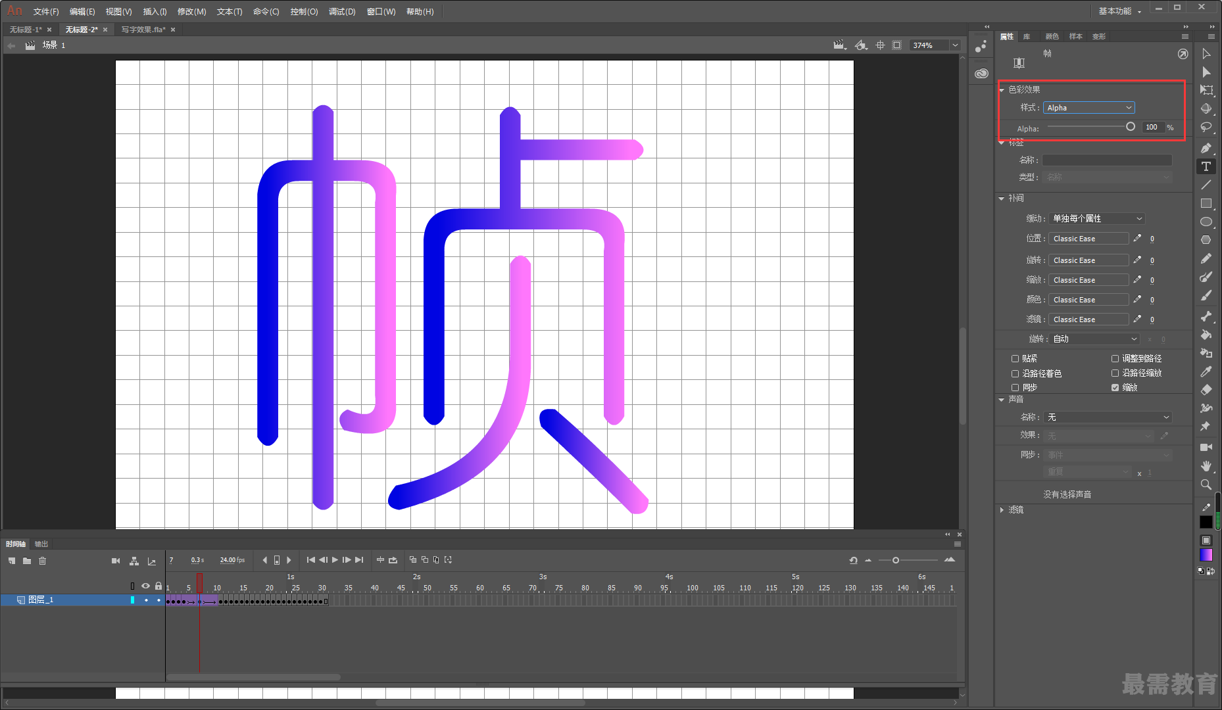Toggle visibility dot for 图层_1
Screen dimensions: 1222x710
(x=146, y=600)
